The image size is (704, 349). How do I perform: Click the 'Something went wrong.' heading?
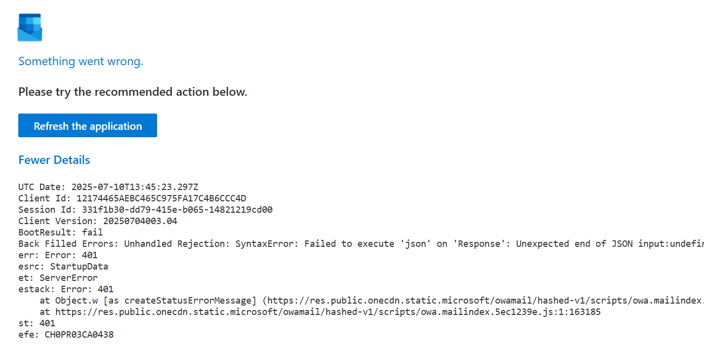[81, 61]
